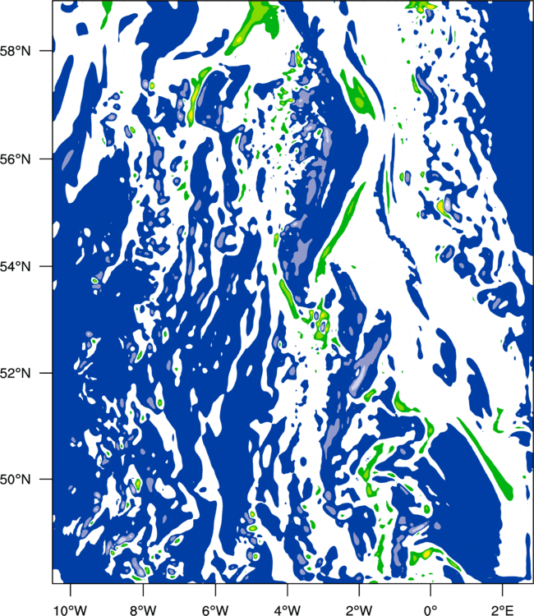Click the 6°W longitude label
Image resolution: width=534 pixels, height=616 pixels.
point(215,609)
